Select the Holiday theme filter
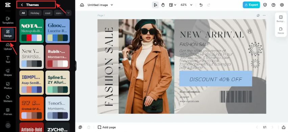 pos(35,13)
